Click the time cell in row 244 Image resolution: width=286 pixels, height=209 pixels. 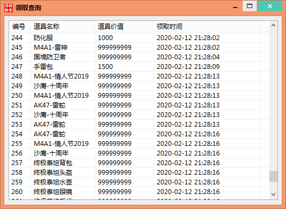click(188, 38)
